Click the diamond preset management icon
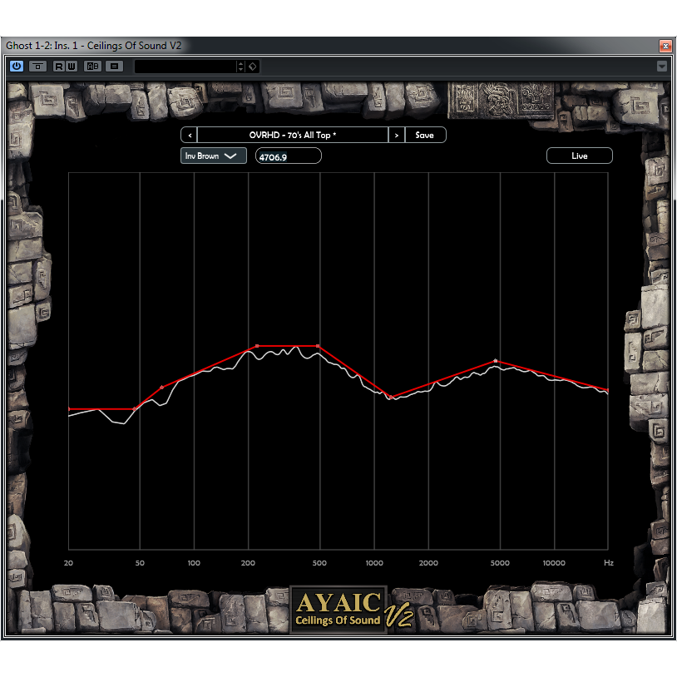This screenshot has height=677, width=677. coord(252,66)
